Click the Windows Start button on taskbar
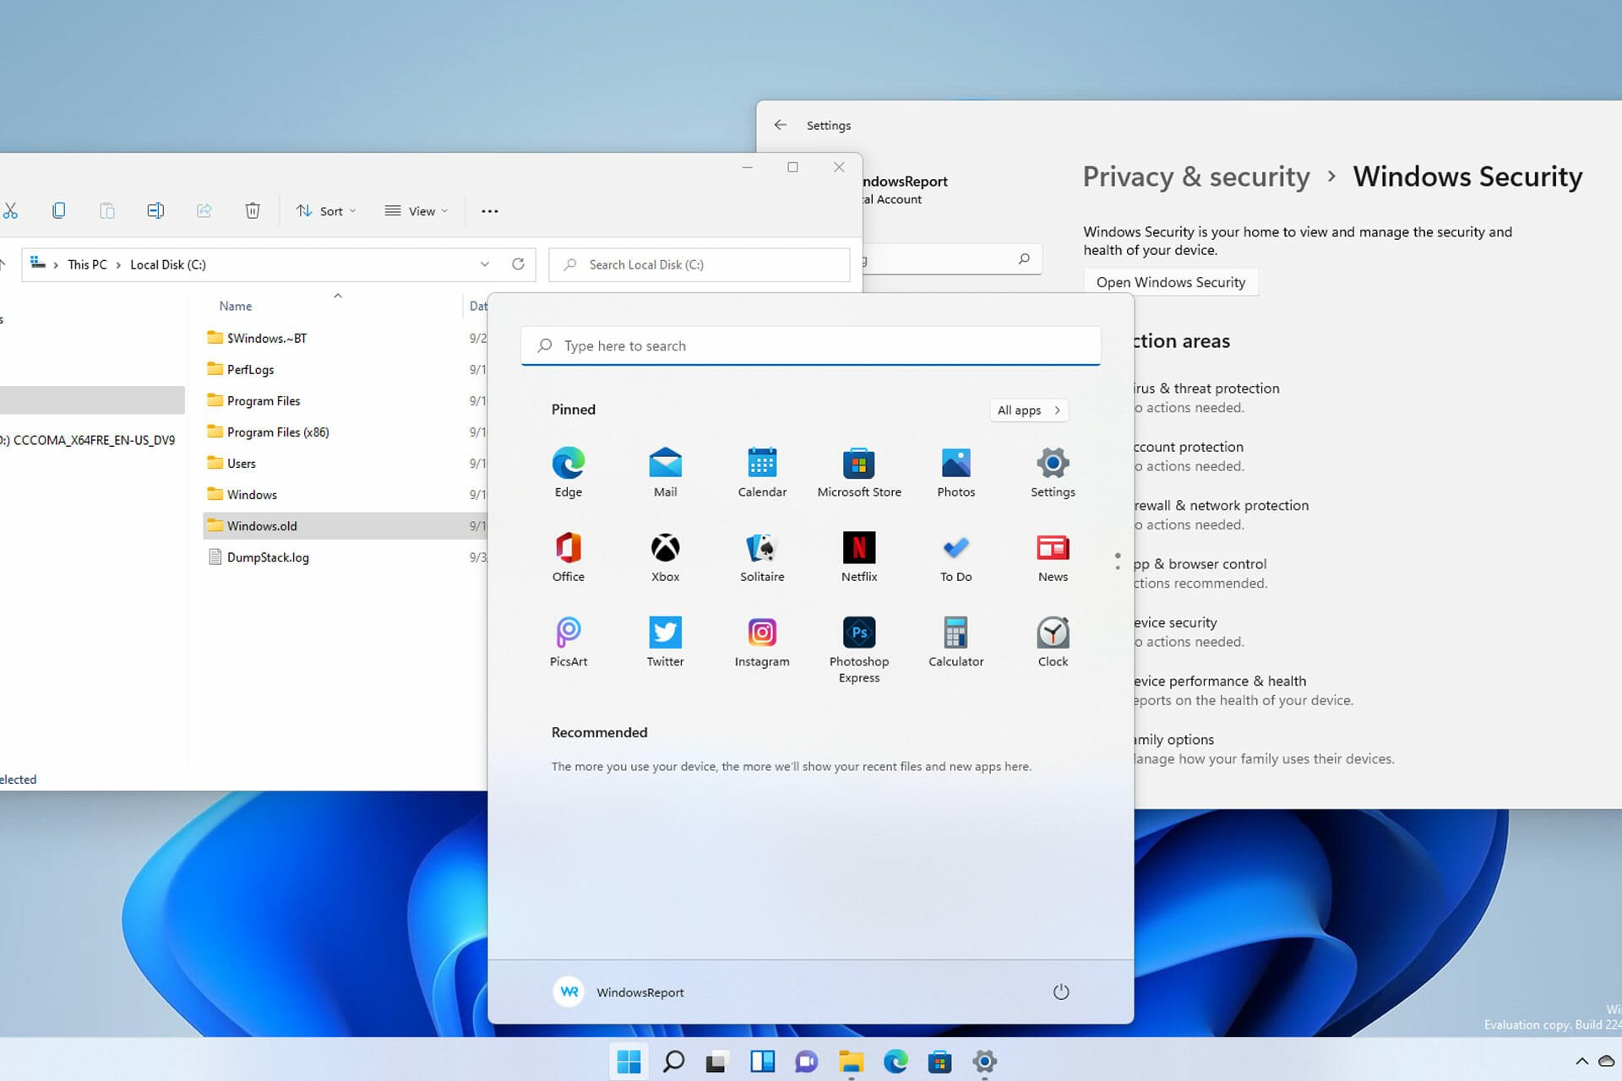Image resolution: width=1622 pixels, height=1081 pixels. click(x=629, y=1061)
